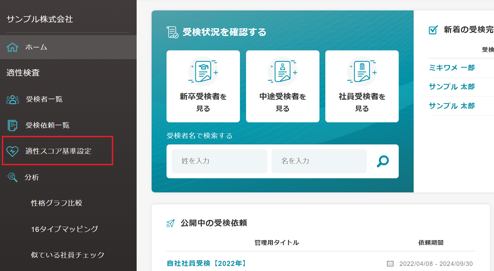Select 16タイプマッピング in the sidebar
The height and width of the screenshot is (271, 494).
pyautogui.click(x=65, y=229)
